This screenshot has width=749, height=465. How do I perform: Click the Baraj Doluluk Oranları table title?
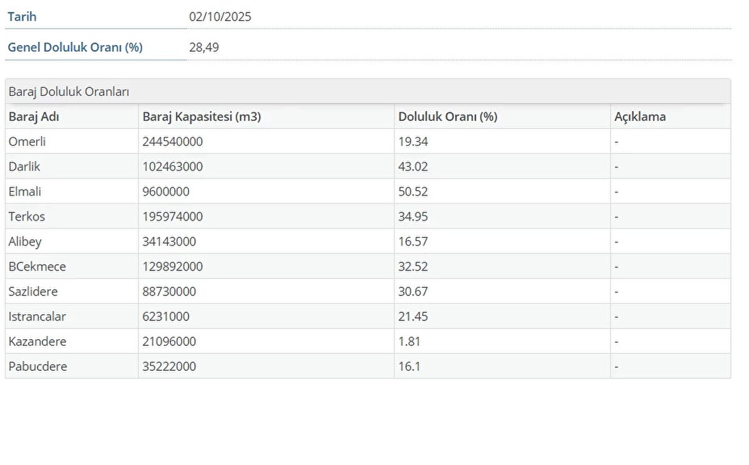[x=69, y=92]
